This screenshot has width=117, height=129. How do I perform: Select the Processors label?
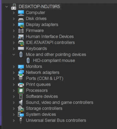[x=37, y=91]
